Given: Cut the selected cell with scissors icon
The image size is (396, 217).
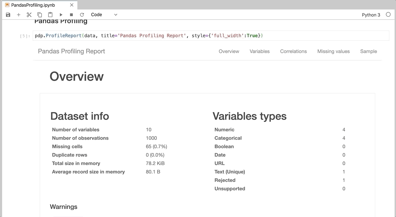Looking at the screenshot, I should pos(29,15).
